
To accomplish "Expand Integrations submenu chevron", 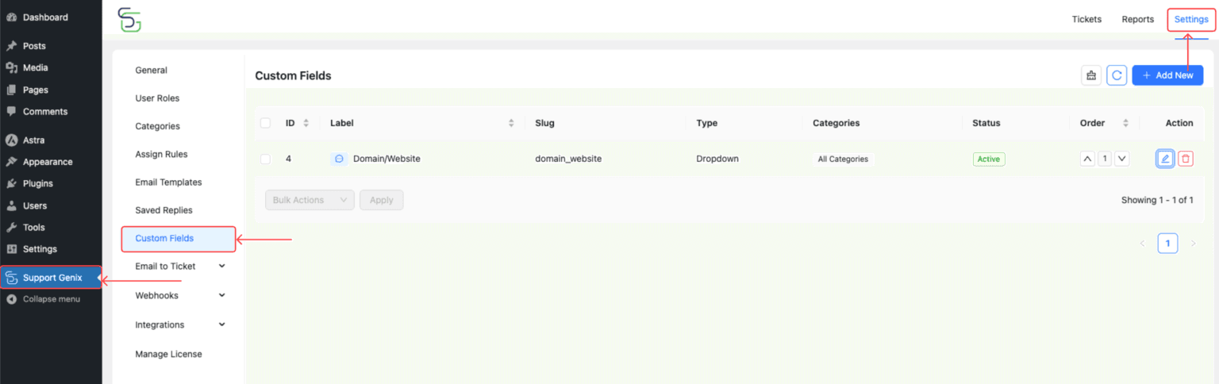I will (x=221, y=324).
